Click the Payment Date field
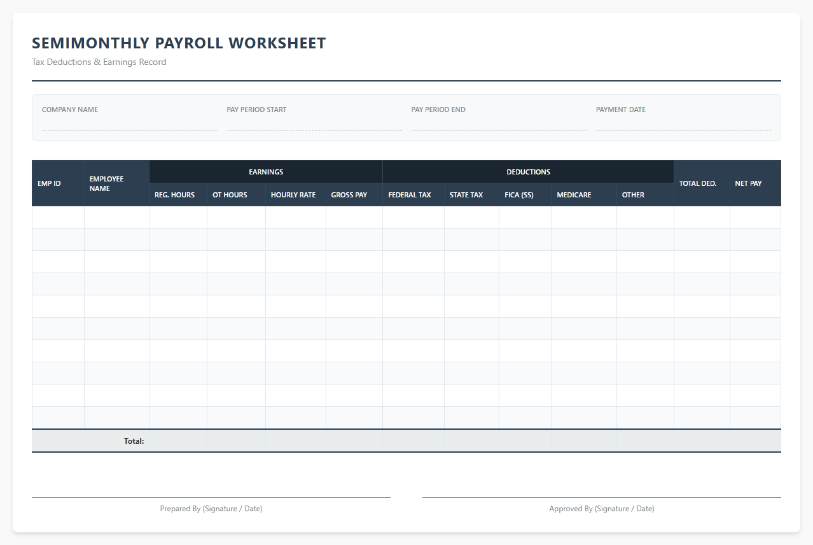 (683, 124)
